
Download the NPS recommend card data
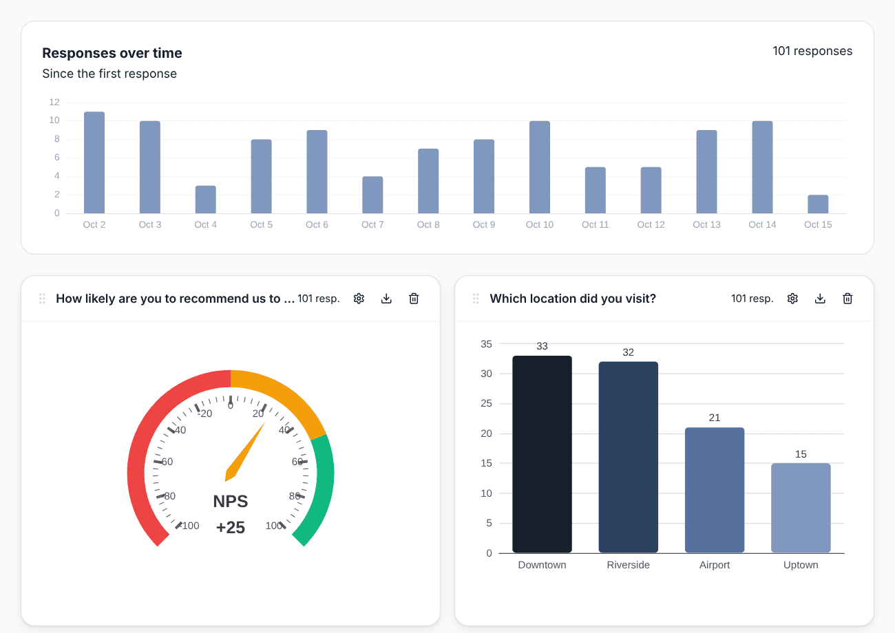click(386, 299)
